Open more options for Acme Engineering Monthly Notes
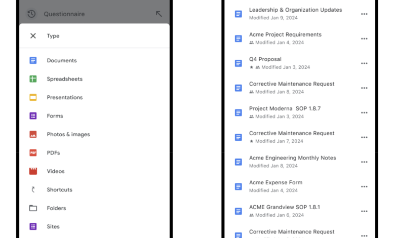Viewport: 395px width, 238px height. pyautogui.click(x=364, y=162)
